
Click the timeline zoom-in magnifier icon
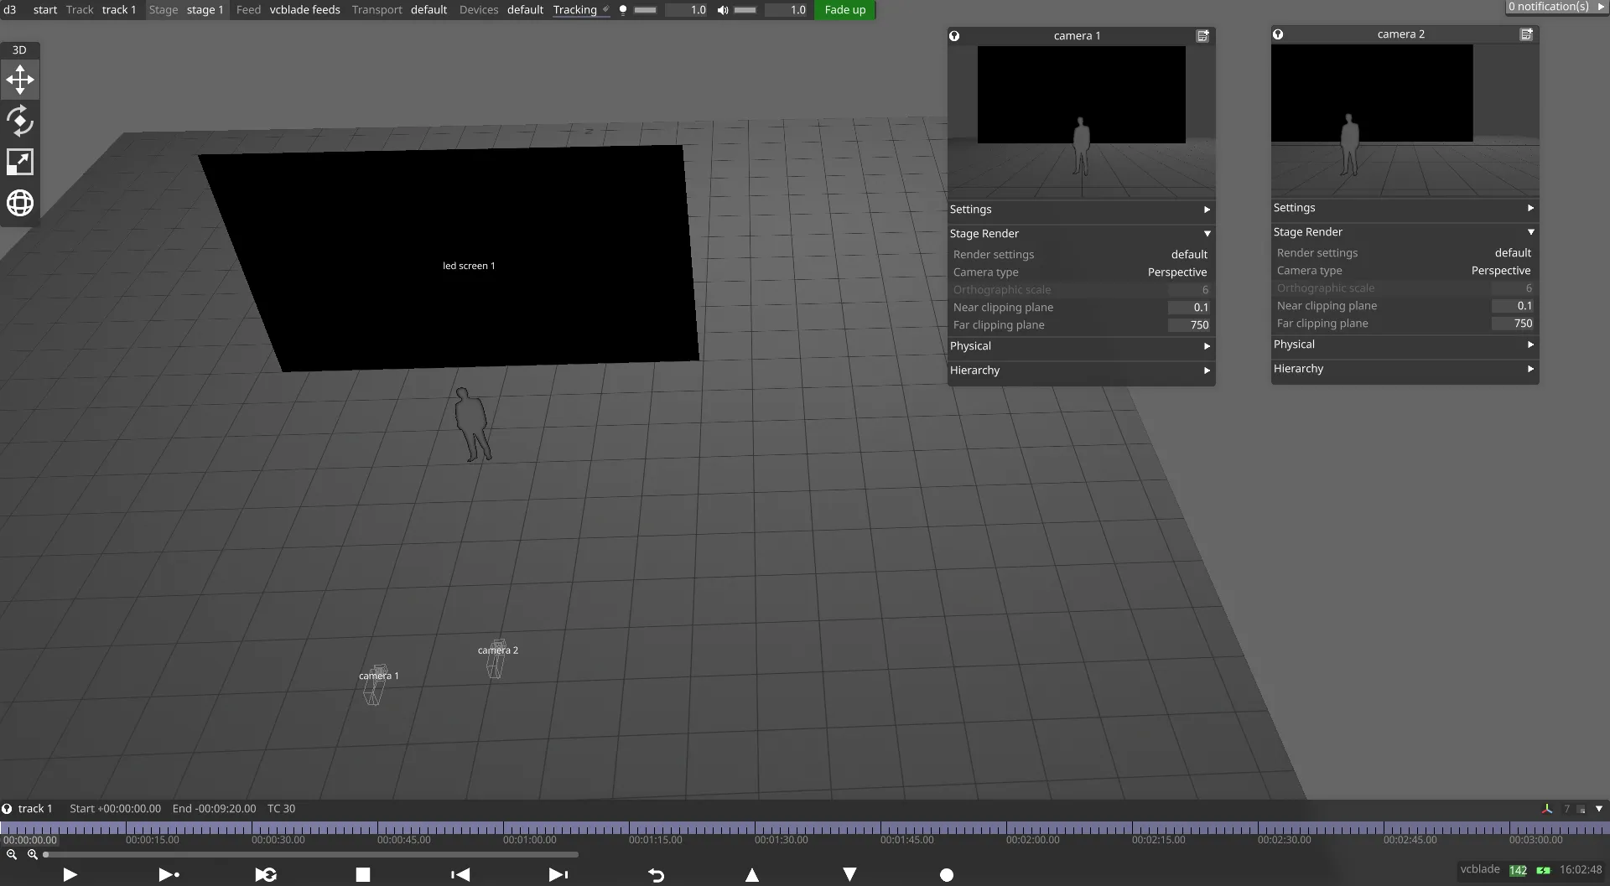pyautogui.click(x=33, y=854)
